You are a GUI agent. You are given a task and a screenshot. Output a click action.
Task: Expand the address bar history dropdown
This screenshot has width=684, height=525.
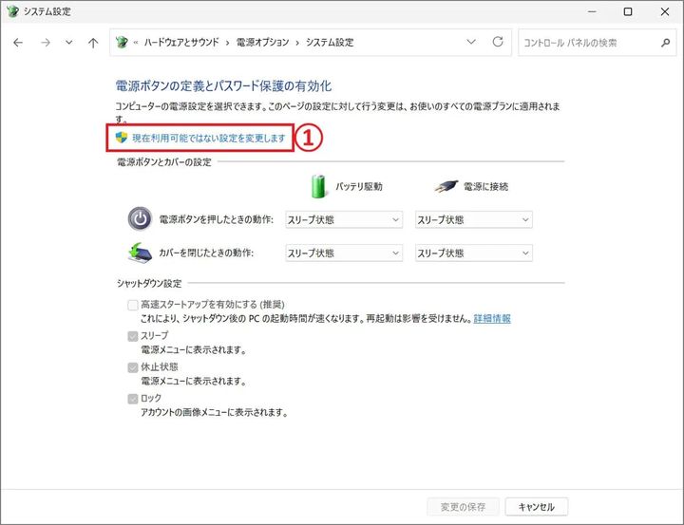coord(472,43)
